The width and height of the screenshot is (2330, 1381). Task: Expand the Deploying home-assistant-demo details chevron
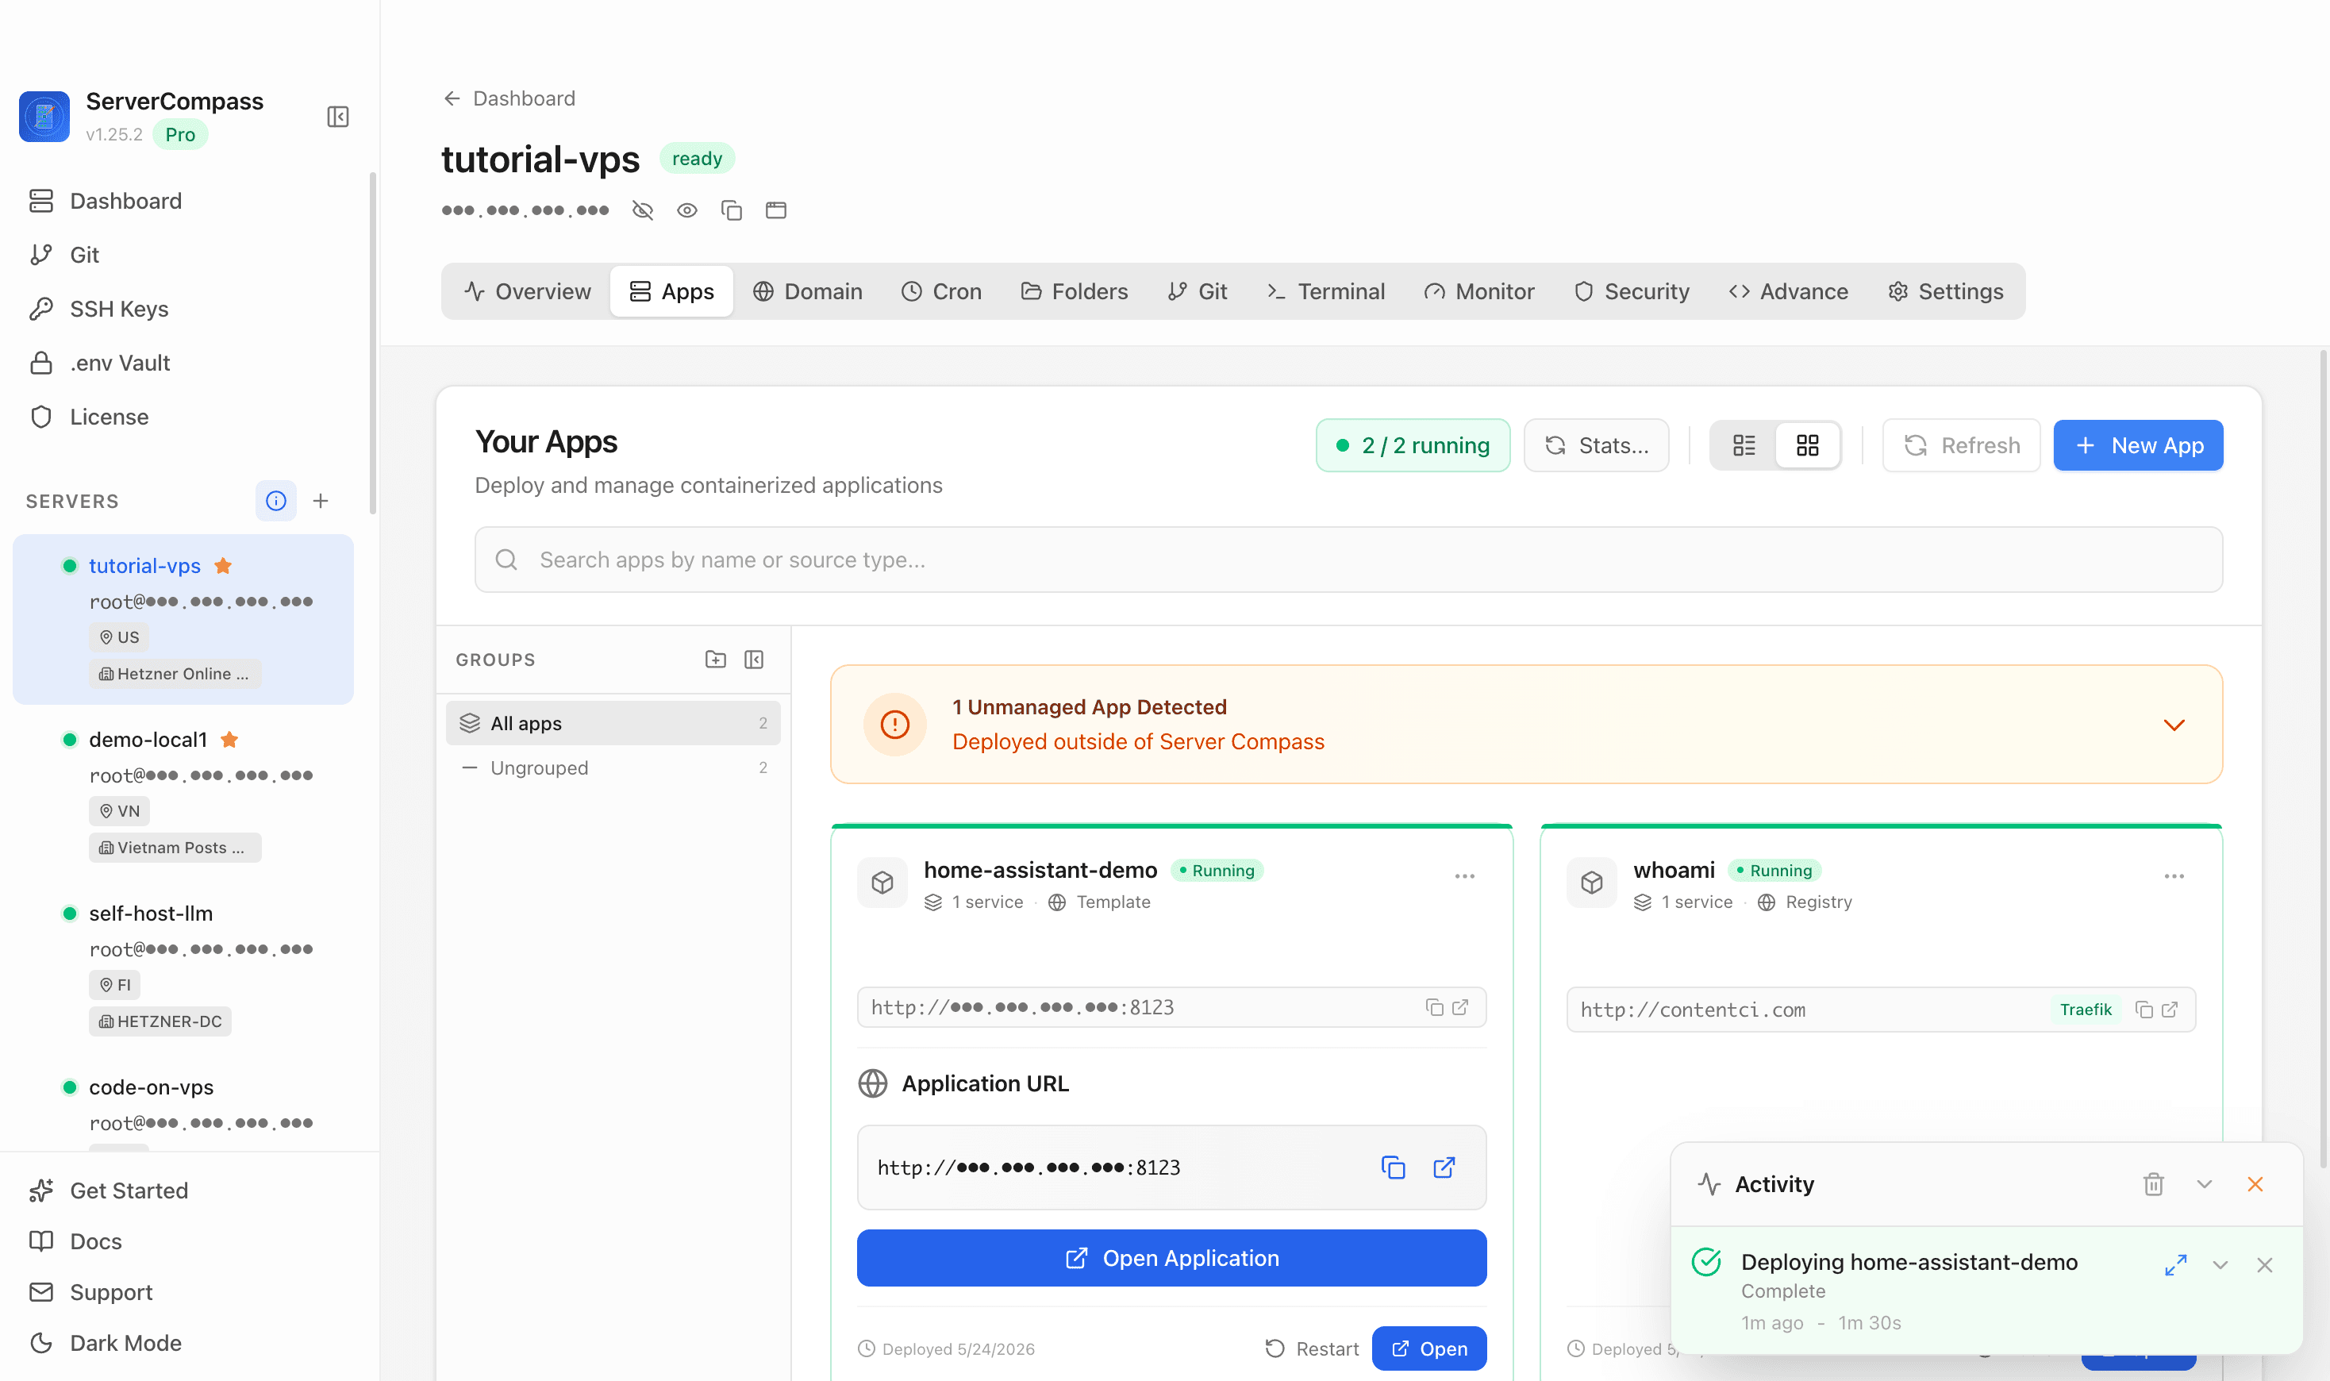tap(2220, 1264)
